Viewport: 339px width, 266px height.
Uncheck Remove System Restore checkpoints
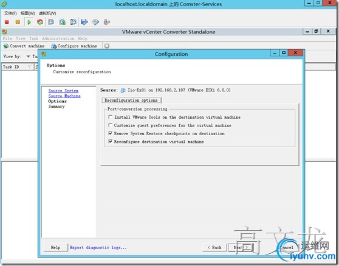point(110,133)
